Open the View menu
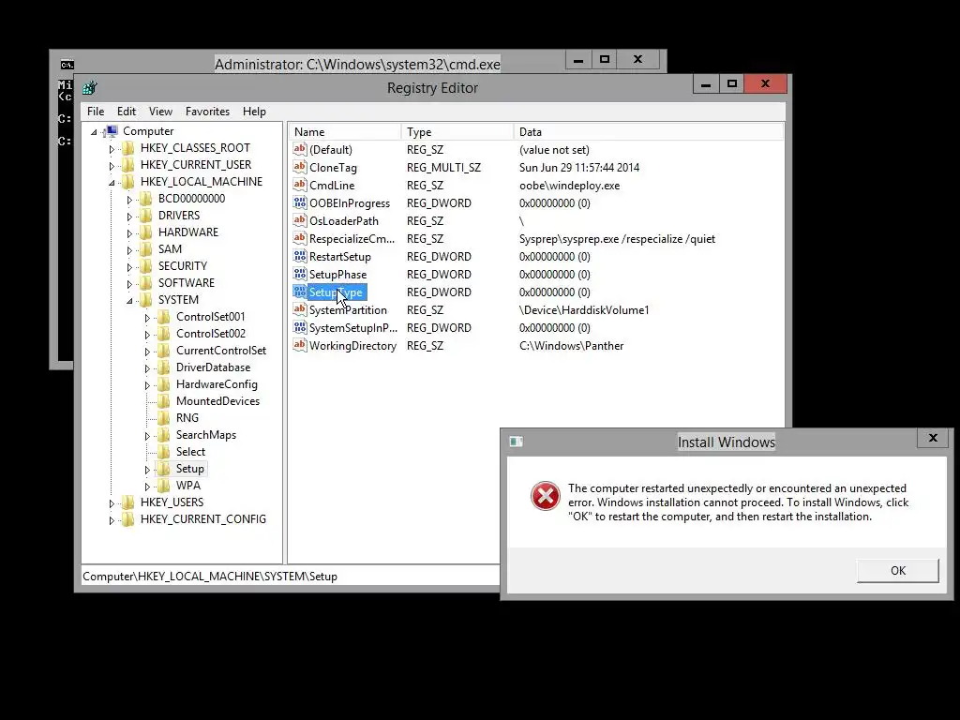 pyautogui.click(x=160, y=112)
